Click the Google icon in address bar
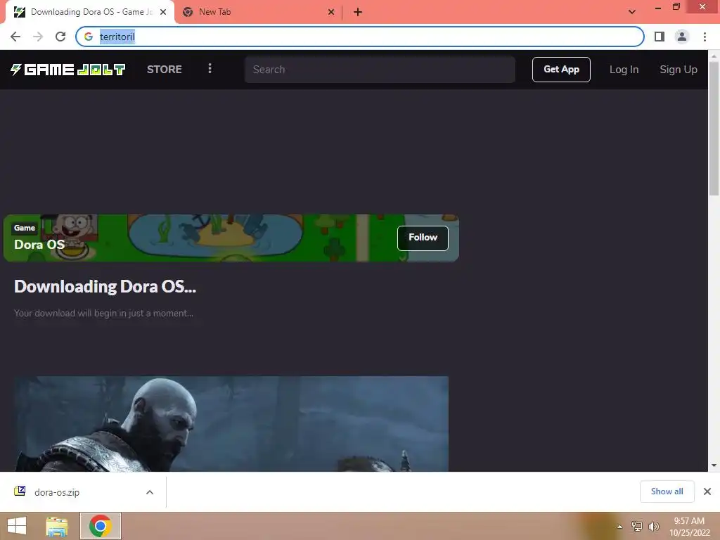Viewport: 720px width, 540px height. pyautogui.click(x=89, y=37)
